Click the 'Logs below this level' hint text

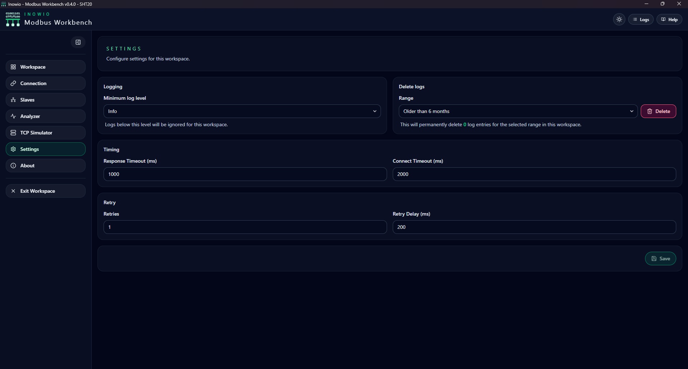166,124
